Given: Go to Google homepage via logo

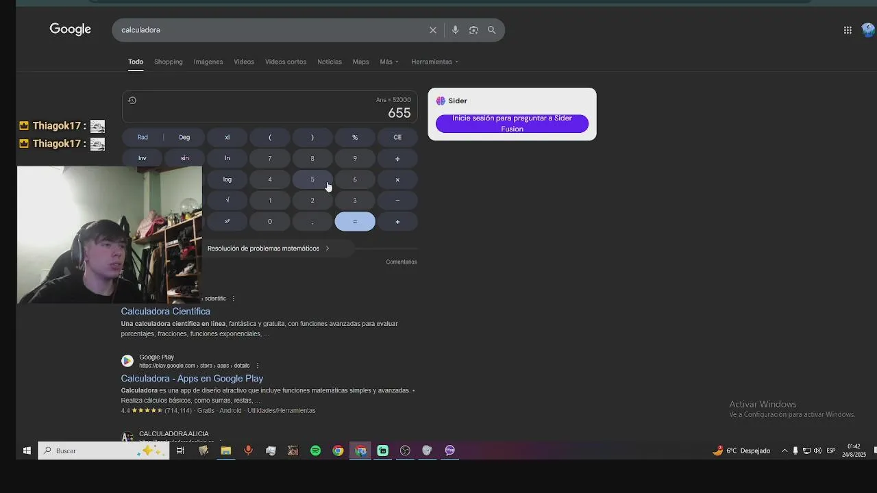Looking at the screenshot, I should (x=71, y=29).
